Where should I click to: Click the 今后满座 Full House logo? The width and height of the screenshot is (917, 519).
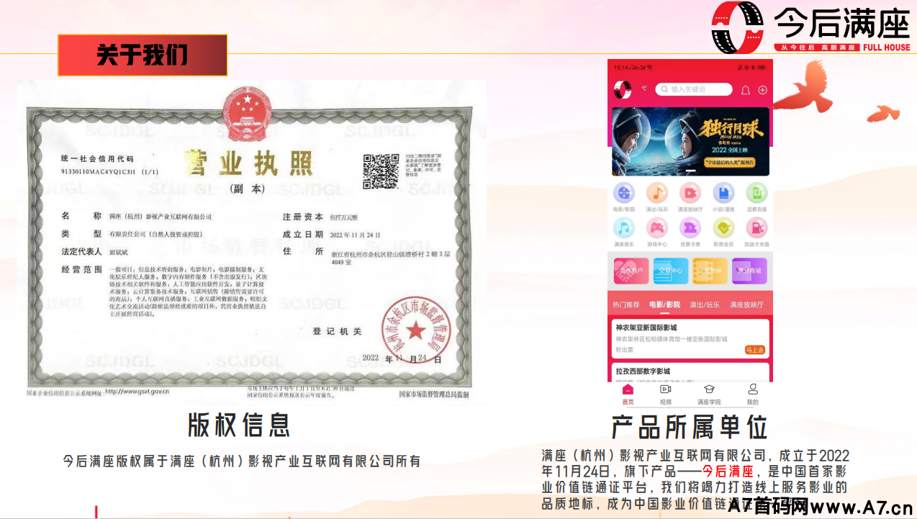(811, 27)
